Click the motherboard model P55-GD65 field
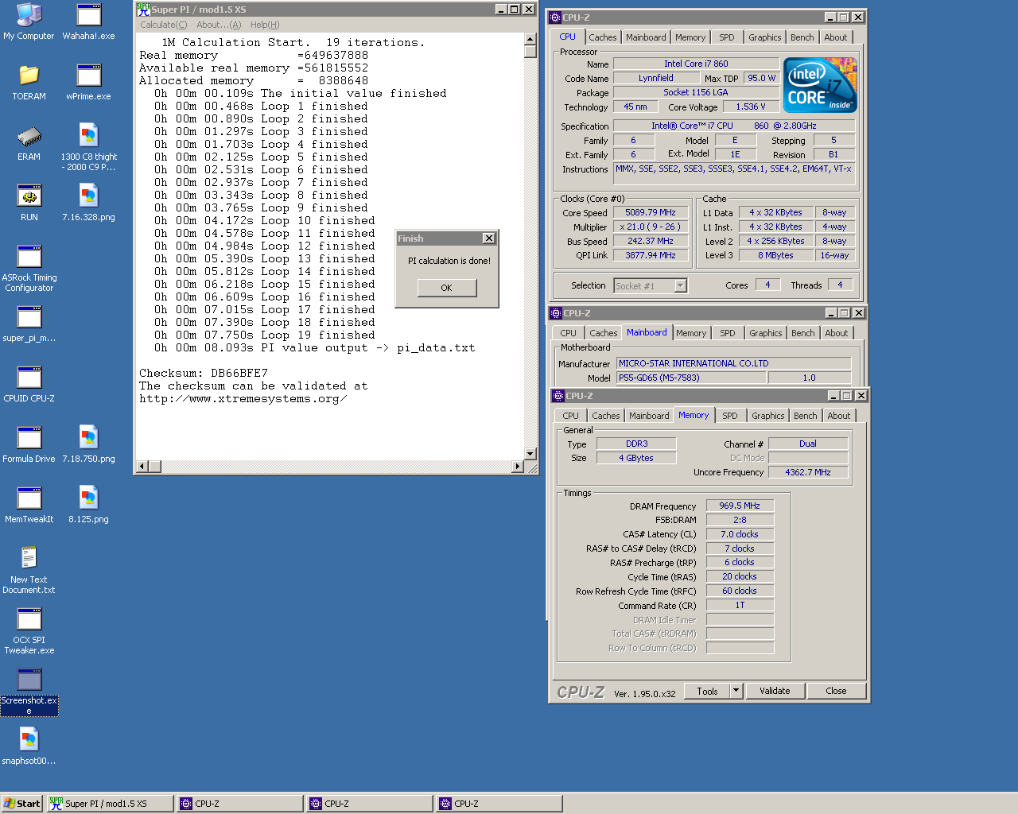 (x=691, y=378)
